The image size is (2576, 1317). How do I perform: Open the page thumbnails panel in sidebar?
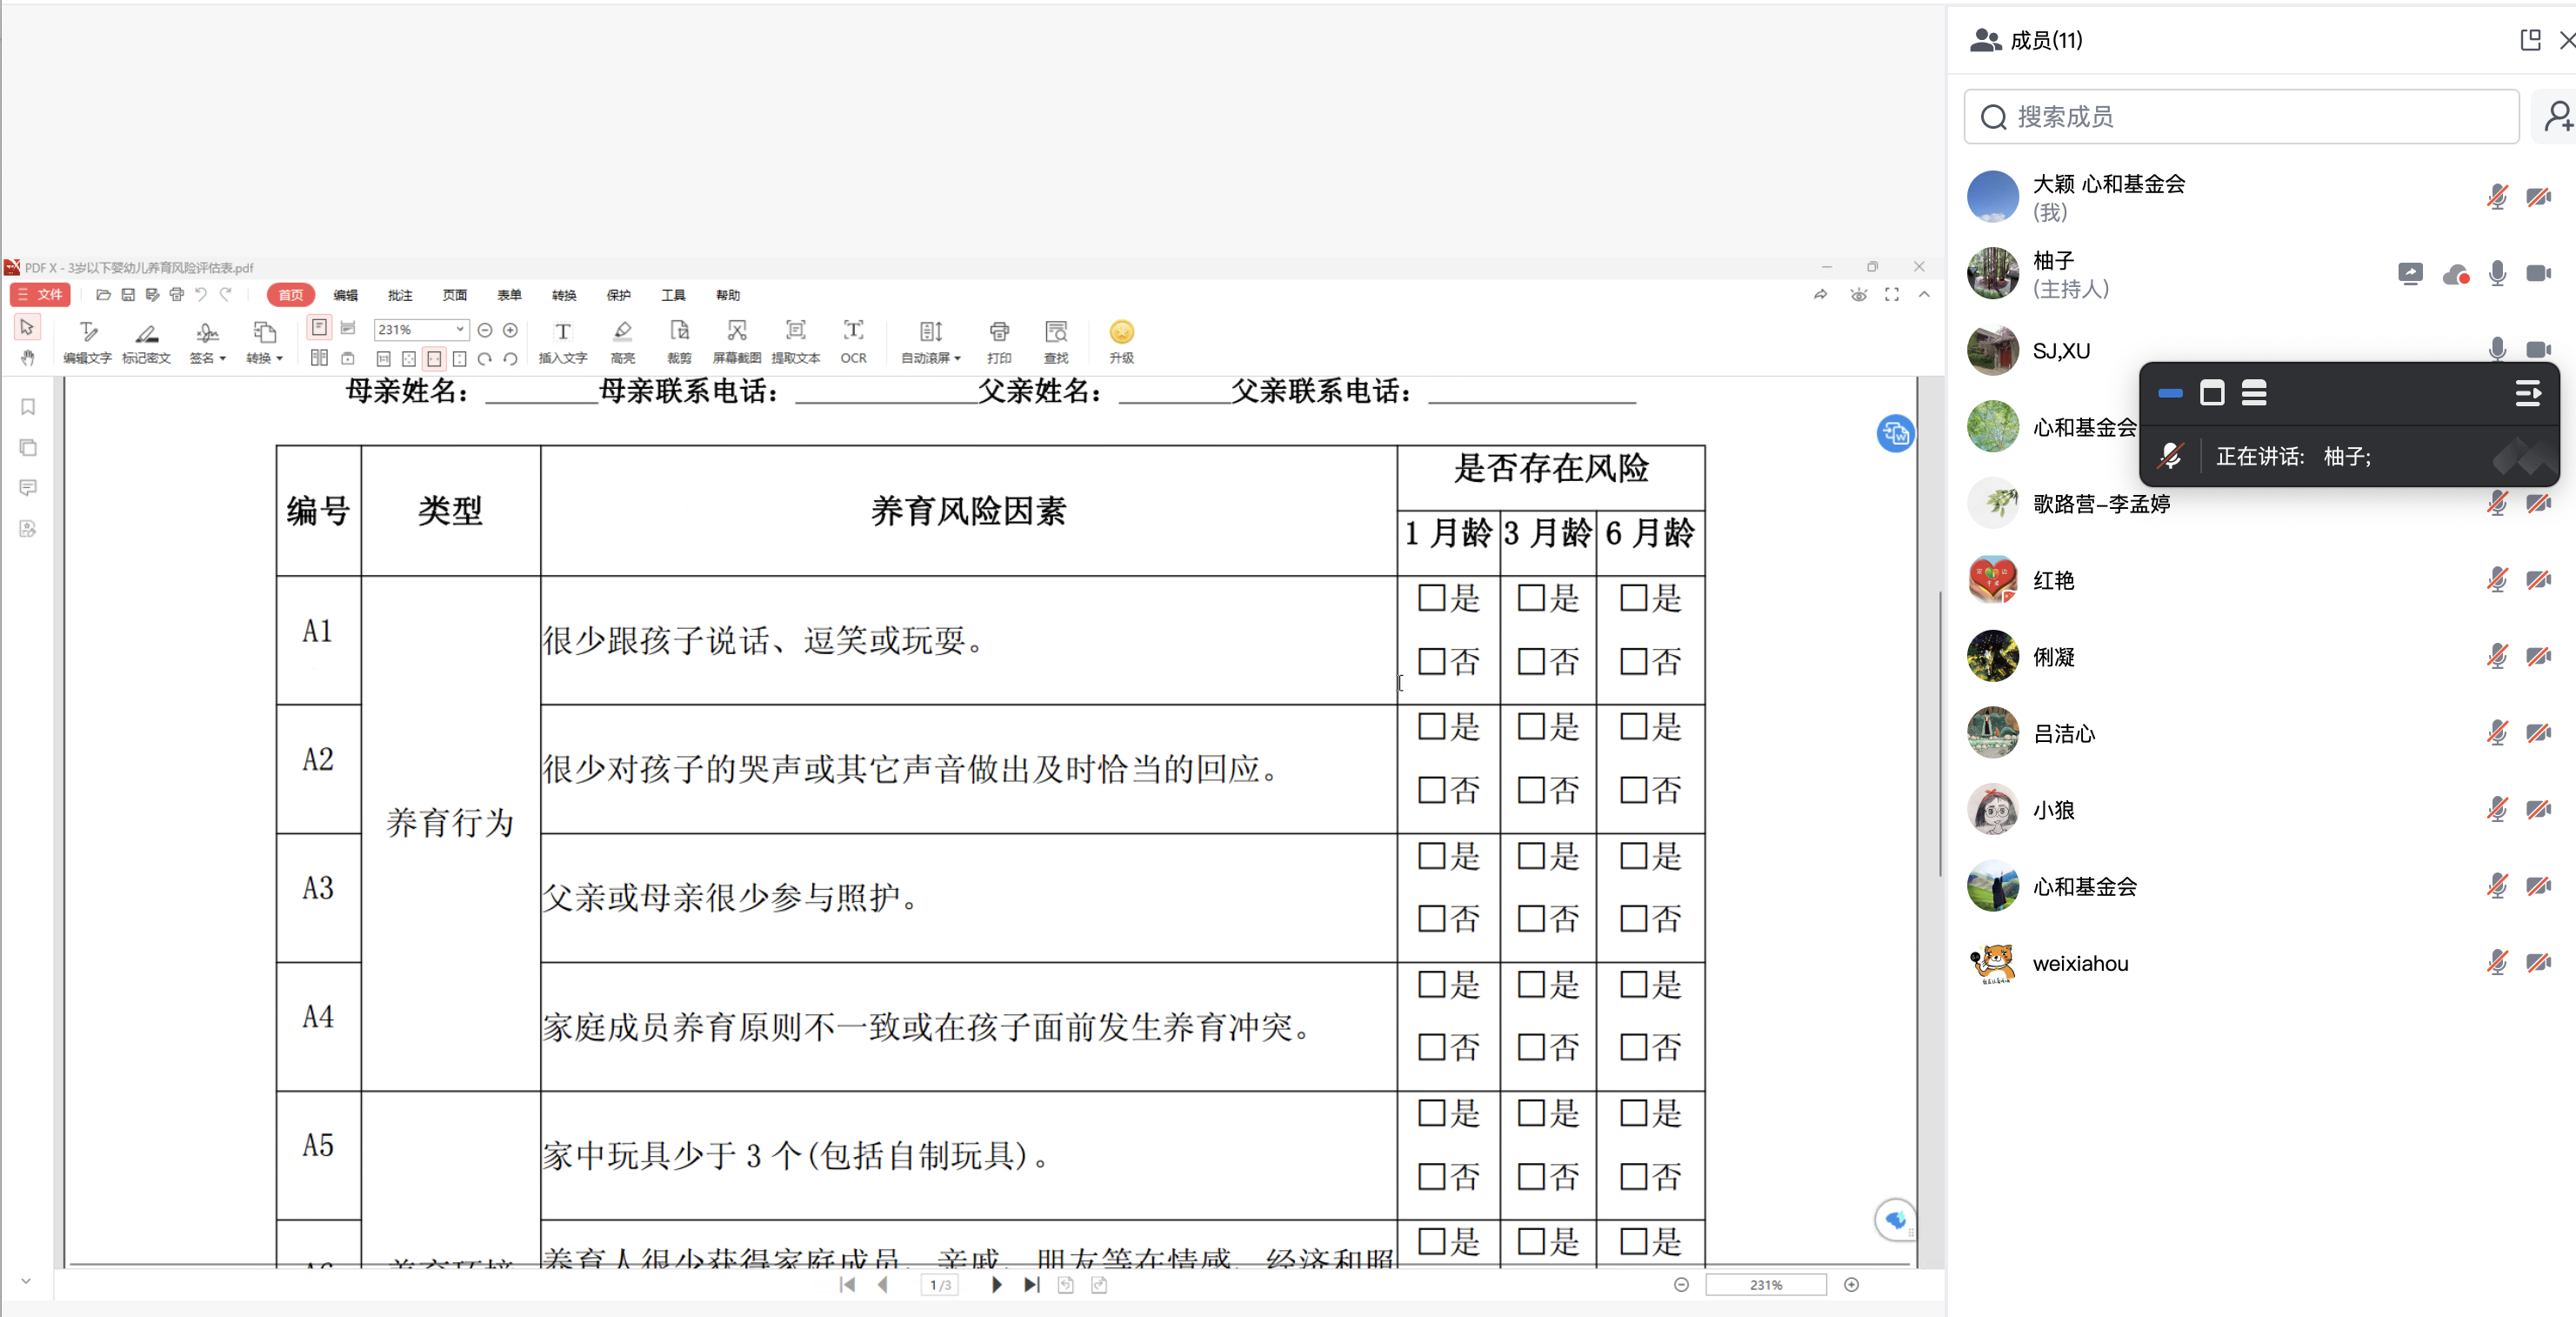[x=28, y=447]
